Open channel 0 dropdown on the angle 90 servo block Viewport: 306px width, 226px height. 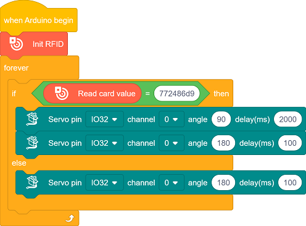172,119
